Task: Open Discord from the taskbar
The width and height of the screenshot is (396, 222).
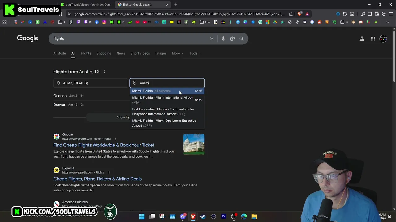Action: (x=183, y=216)
